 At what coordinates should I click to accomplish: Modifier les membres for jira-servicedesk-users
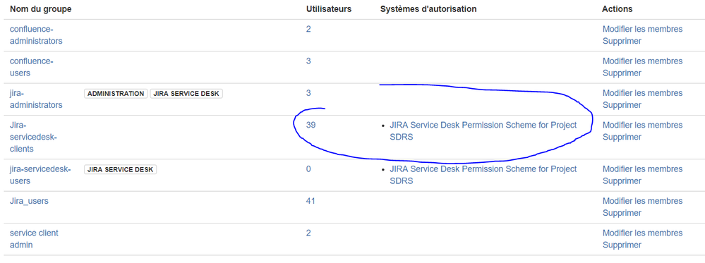coord(642,169)
